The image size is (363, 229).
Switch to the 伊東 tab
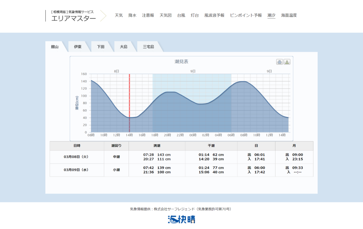pos(78,47)
